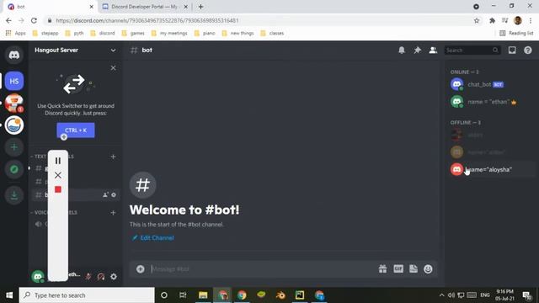The image size is (539, 303).
Task: Open the Nitro gift icon
Action: coord(382,269)
